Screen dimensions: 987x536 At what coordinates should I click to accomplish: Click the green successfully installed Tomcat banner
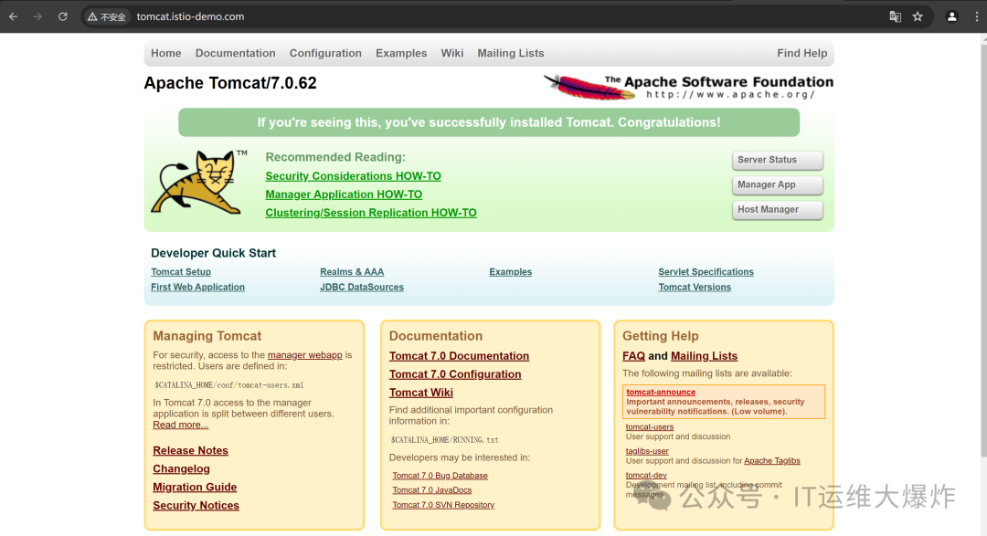(x=489, y=122)
